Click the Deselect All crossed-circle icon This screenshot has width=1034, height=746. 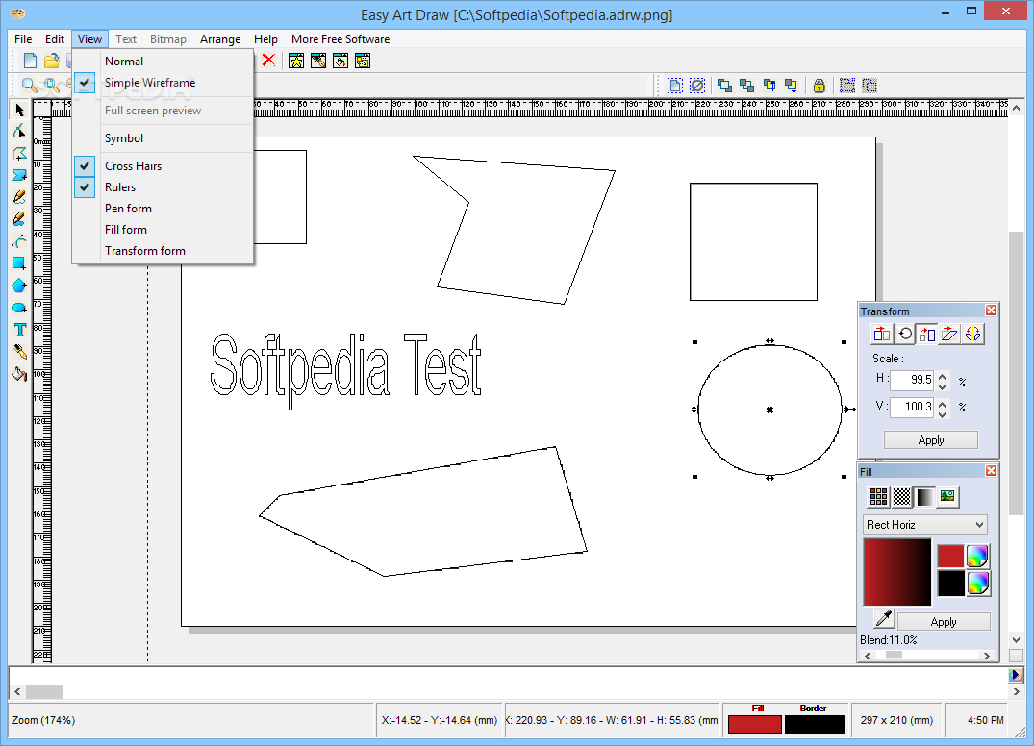click(x=697, y=85)
